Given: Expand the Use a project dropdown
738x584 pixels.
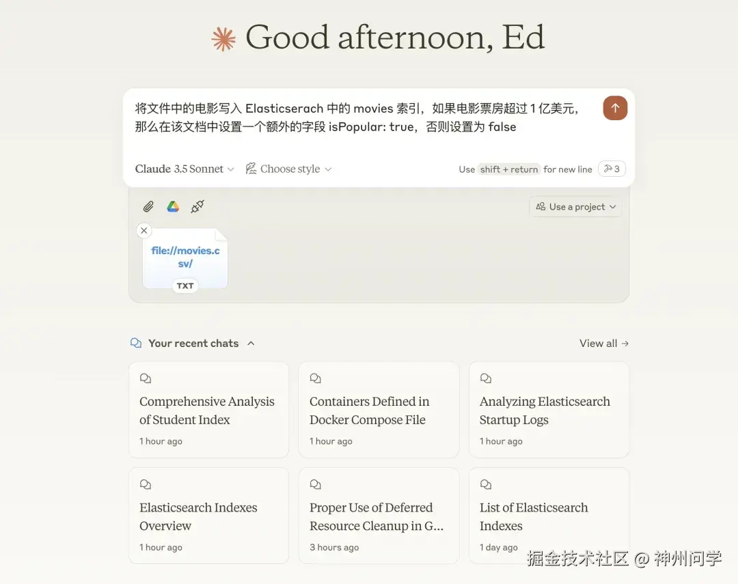Looking at the screenshot, I should [x=575, y=206].
